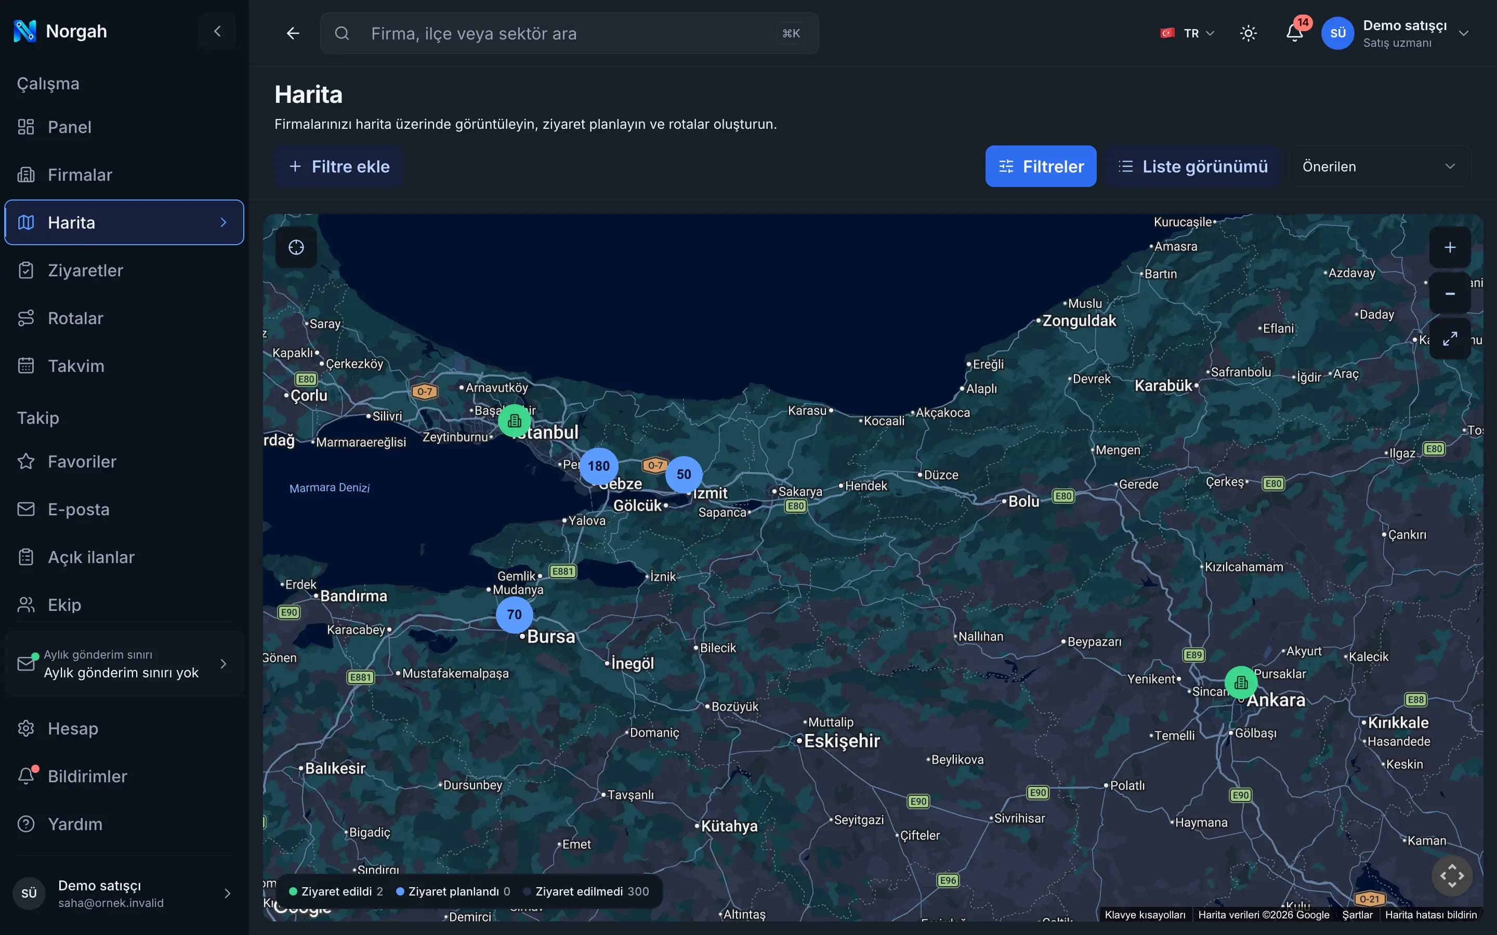Click the Hesap gear icon
The height and width of the screenshot is (935, 1497).
click(x=26, y=728)
